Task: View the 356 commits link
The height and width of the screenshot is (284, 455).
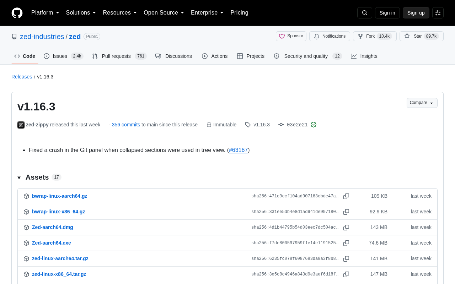Action: pos(126,125)
